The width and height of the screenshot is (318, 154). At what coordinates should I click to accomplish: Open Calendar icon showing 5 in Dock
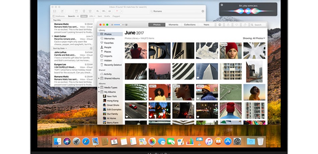(x=114, y=141)
